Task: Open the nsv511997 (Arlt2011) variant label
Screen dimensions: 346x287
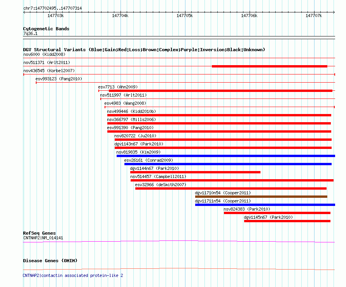Action: [x=123, y=95]
